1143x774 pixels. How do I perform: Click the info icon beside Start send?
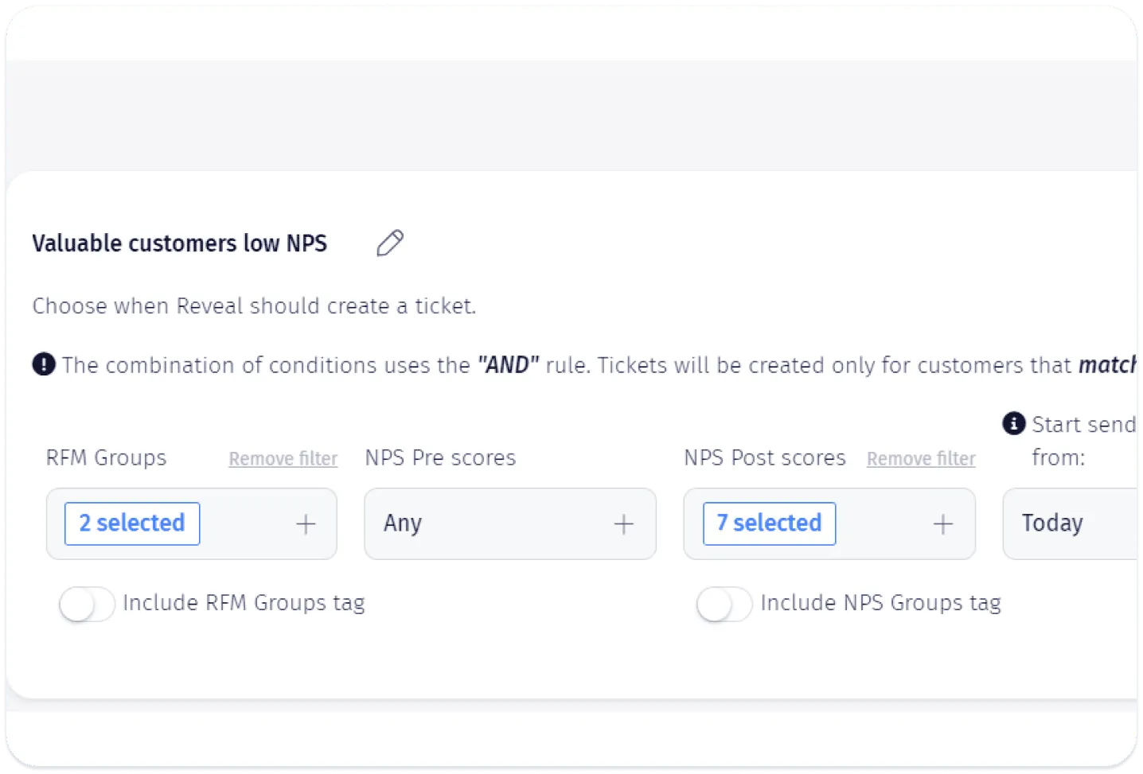1013,424
